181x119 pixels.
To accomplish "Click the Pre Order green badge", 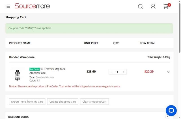I will (35, 69).
